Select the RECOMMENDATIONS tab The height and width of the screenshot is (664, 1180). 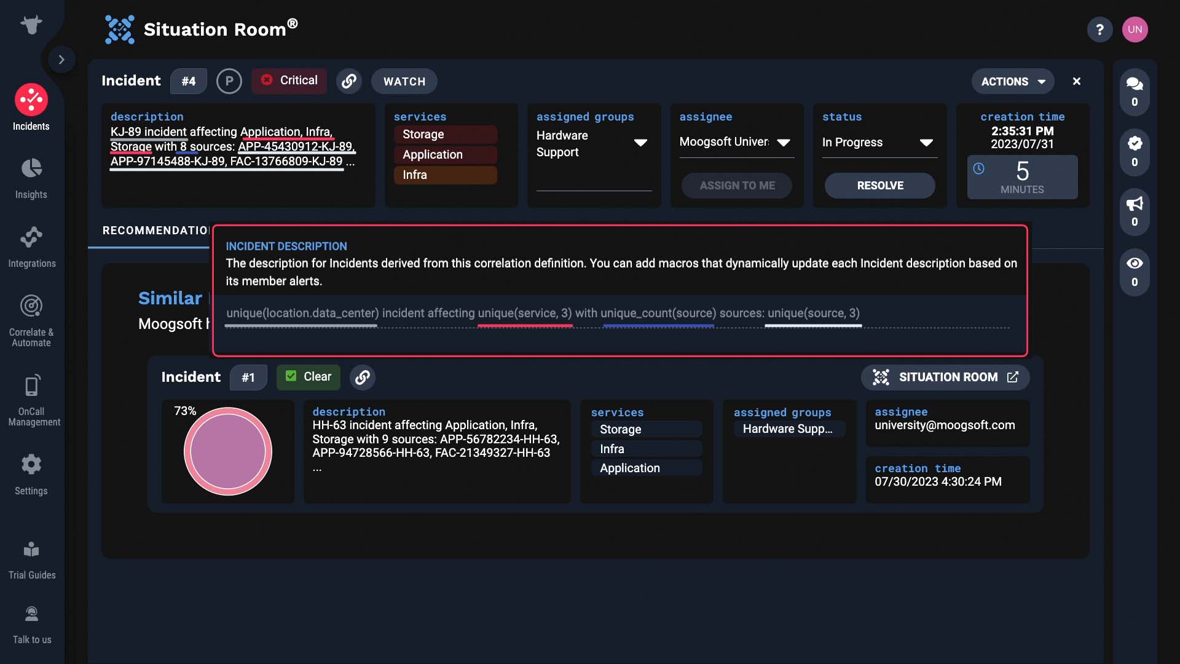(156, 231)
